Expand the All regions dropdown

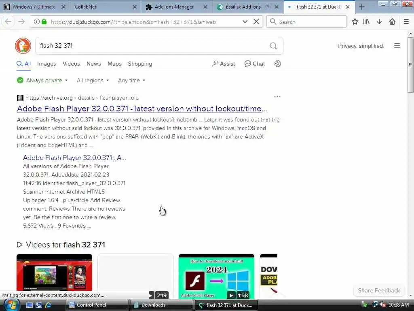click(93, 81)
